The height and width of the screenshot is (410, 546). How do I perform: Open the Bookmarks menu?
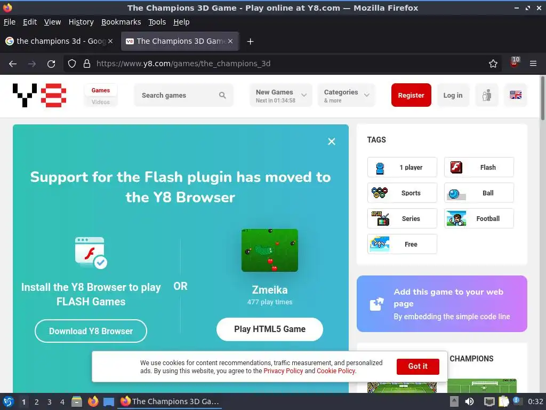coord(121,22)
